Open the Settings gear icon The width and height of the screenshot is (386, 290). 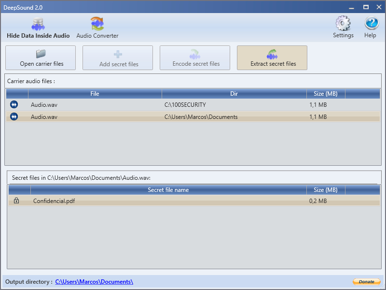tap(343, 23)
